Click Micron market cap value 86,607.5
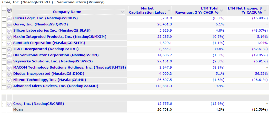 coord(164,80)
